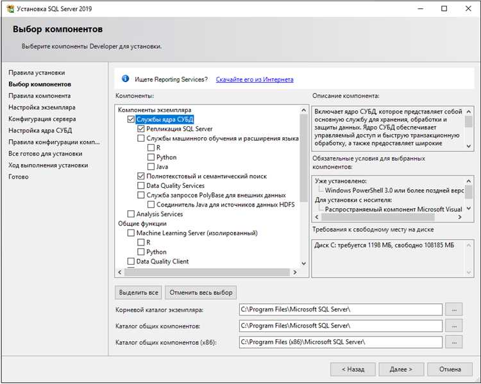Check the Data Quality Client checkbox
Screen dimensions: 481x384
[131, 262]
